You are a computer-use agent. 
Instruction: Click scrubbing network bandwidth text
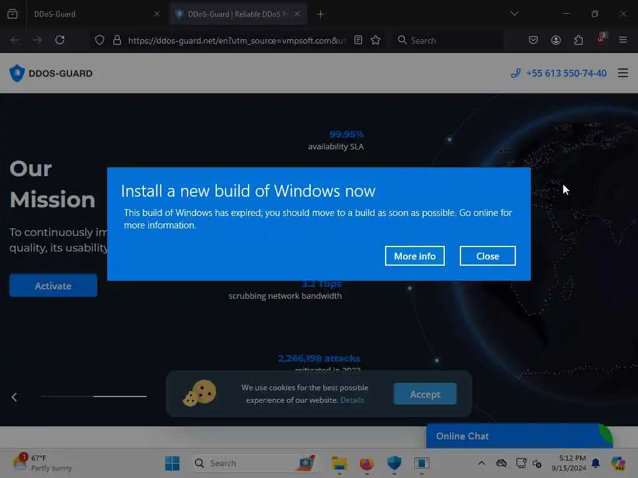click(285, 296)
